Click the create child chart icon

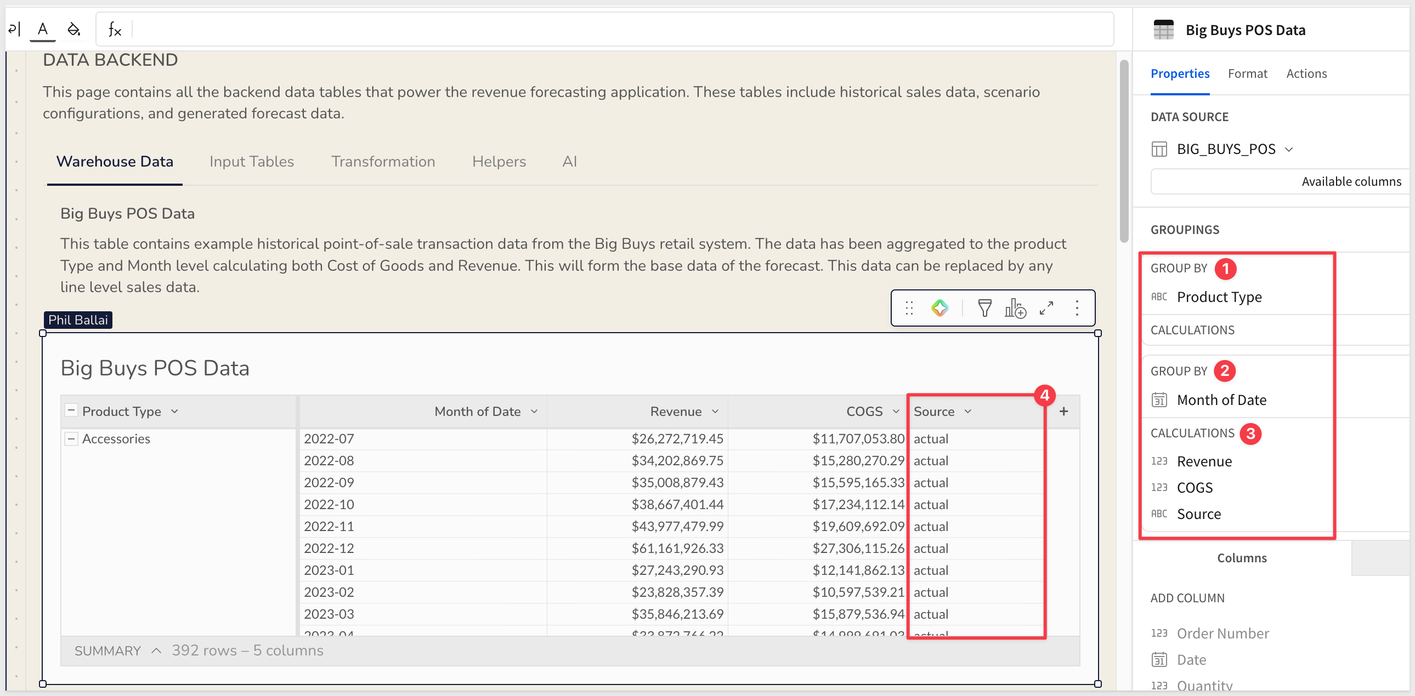(x=1015, y=308)
